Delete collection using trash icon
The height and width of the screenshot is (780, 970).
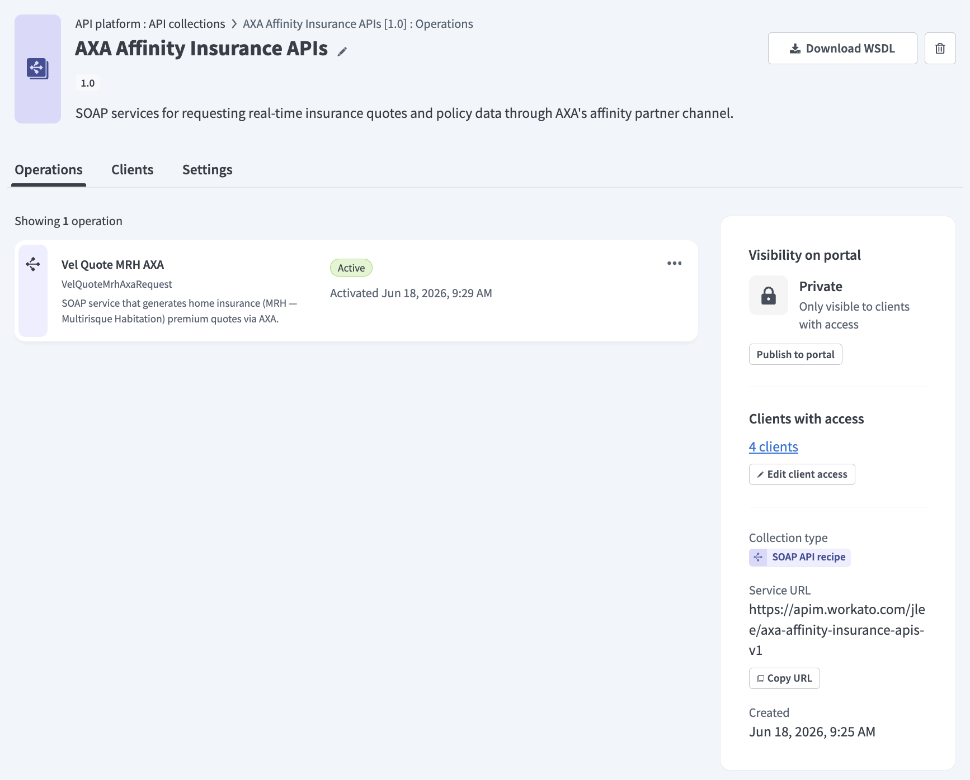coord(940,49)
